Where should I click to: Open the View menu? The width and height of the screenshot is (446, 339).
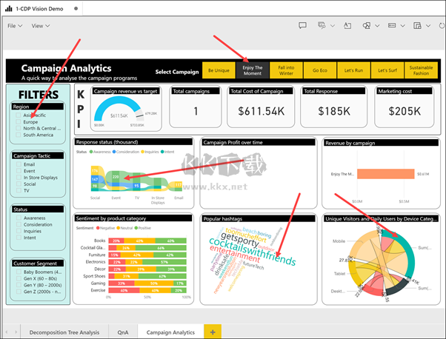[41, 26]
